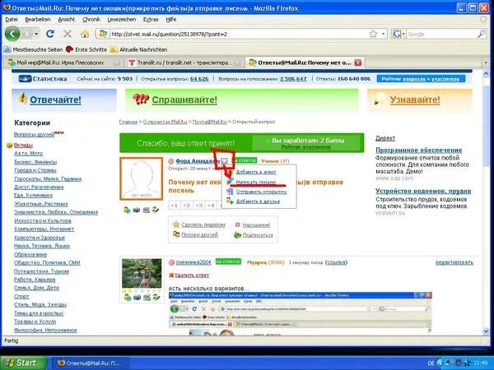This screenshot has height=370, width=494.
Task: Click the search magnifier icon
Action: (482, 34)
